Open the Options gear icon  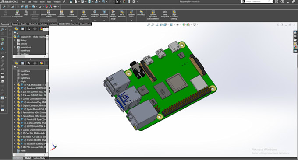coord(134,2)
